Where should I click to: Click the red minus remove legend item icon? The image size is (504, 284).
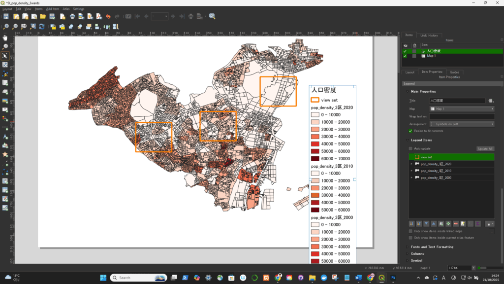tap(456, 223)
